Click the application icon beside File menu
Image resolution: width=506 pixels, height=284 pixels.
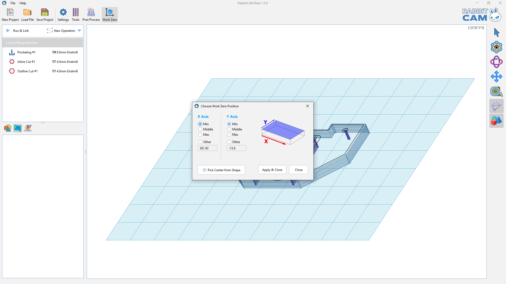click(x=4, y=3)
